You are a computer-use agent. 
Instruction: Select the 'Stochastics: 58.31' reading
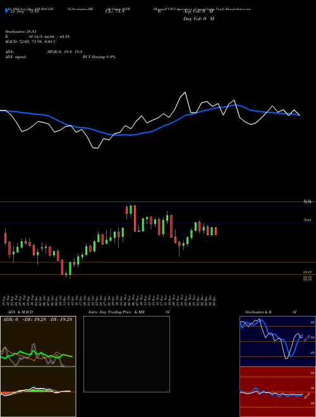tap(22, 32)
